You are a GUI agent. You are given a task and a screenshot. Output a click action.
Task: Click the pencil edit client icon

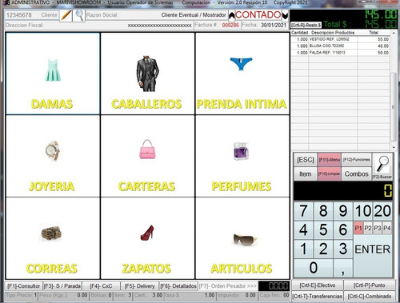tap(66, 15)
